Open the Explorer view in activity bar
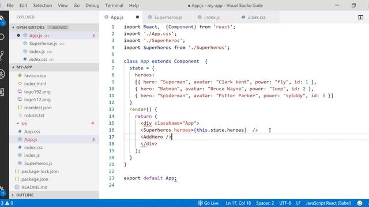The width and height of the screenshot is (369, 207). pyautogui.click(x=2, y=20)
